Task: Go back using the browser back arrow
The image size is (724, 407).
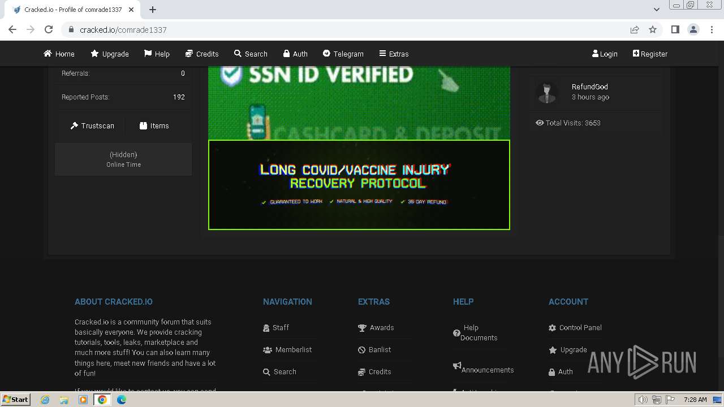Action: coord(12,29)
